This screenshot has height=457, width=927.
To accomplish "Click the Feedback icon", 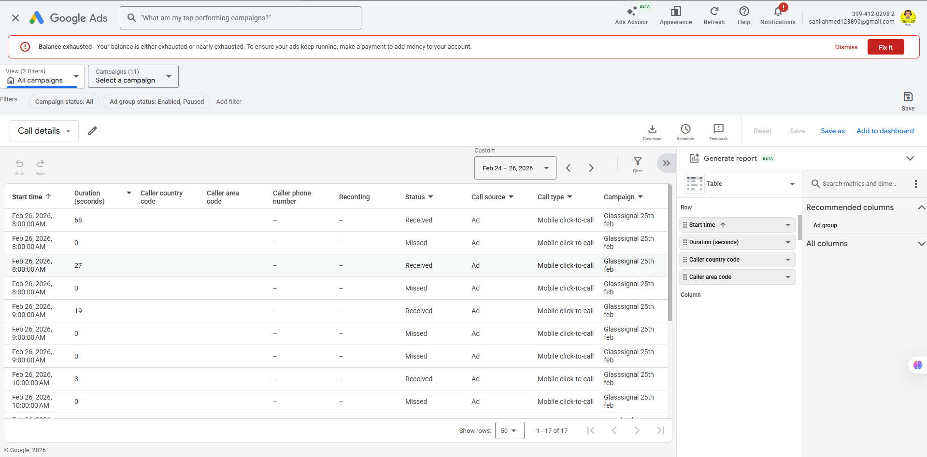I will pos(718,129).
